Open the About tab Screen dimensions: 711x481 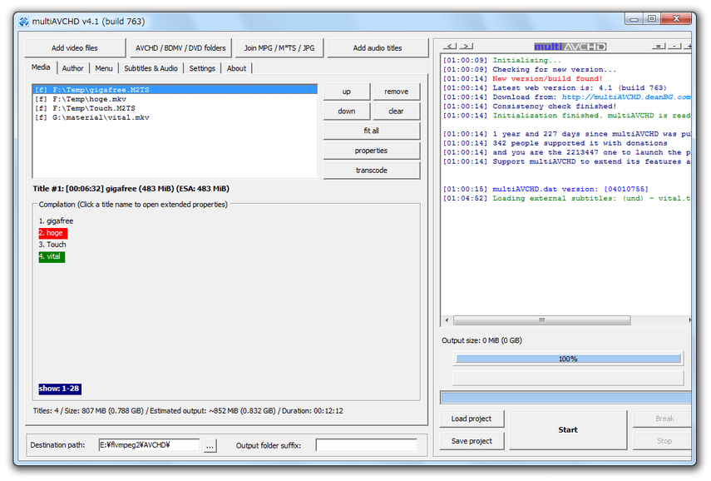pyautogui.click(x=237, y=68)
